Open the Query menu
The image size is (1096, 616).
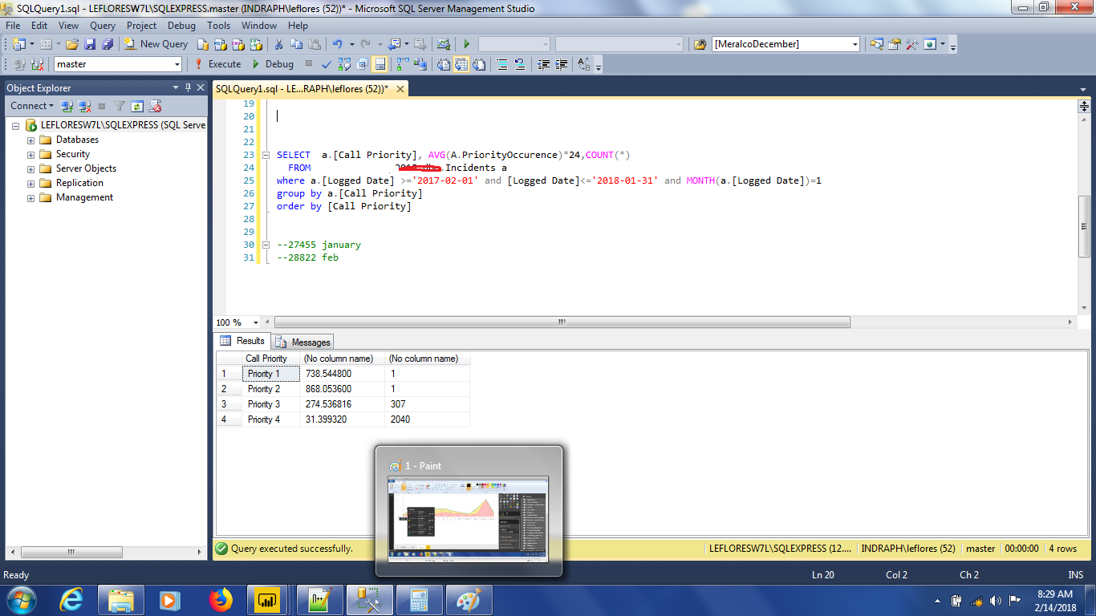pyautogui.click(x=103, y=26)
